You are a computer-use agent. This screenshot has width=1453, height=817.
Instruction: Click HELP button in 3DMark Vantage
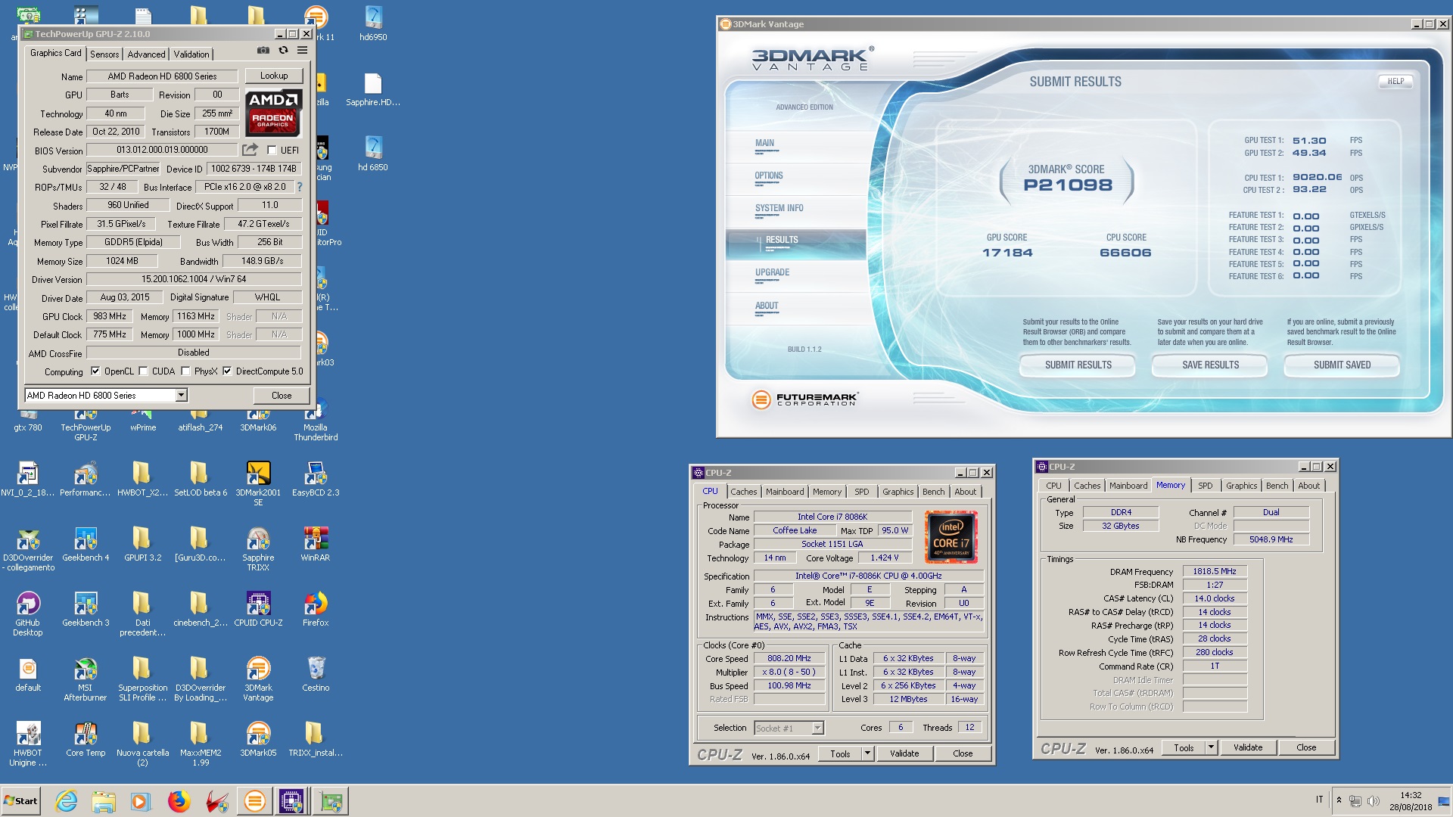pos(1395,81)
